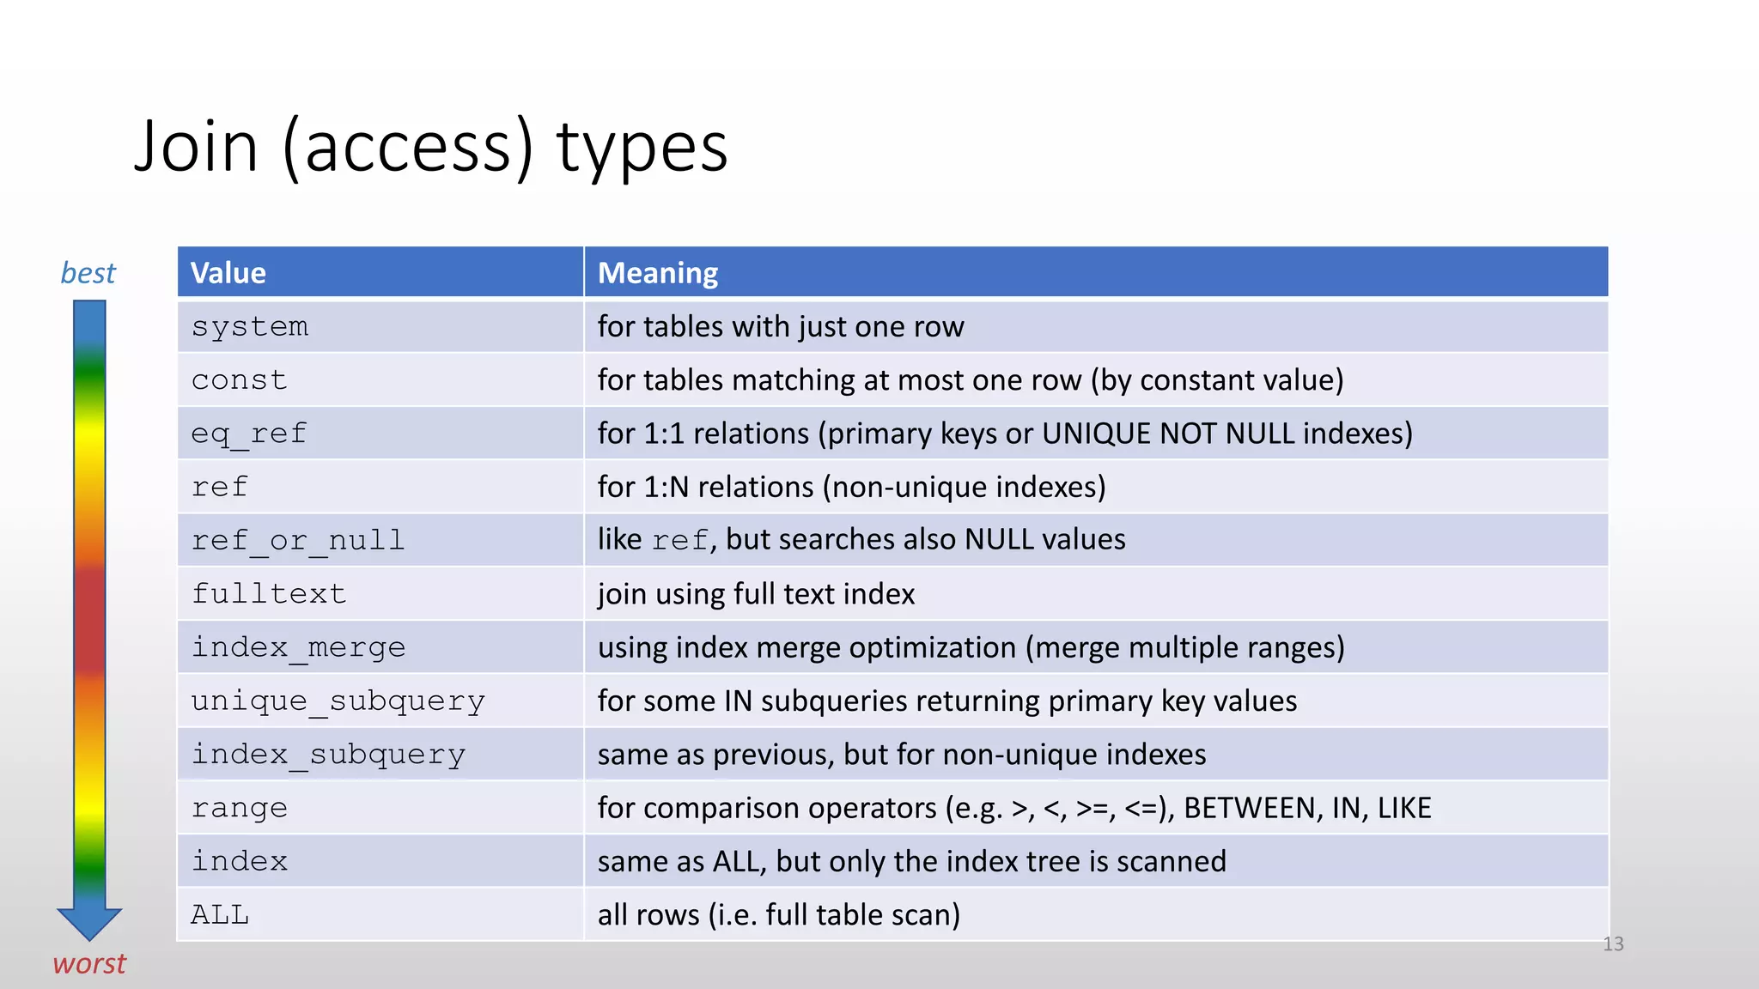Click the 'eq_ref' table entry
Viewport: 1759px width, 989px height.
(249, 434)
